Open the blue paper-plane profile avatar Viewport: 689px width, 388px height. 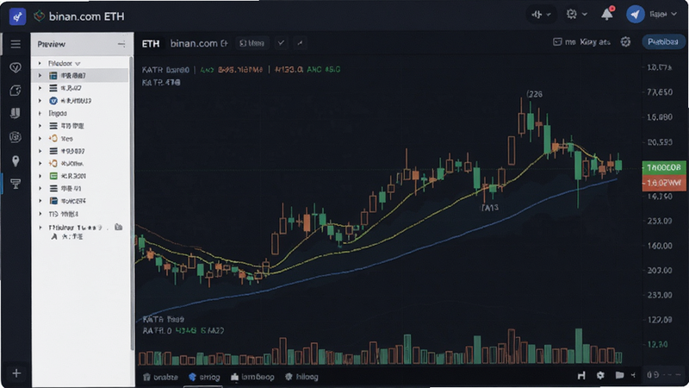pos(635,15)
